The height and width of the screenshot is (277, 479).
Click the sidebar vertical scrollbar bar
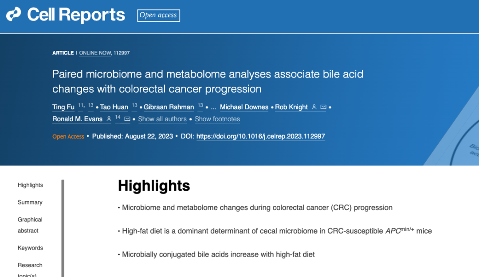click(x=63, y=228)
